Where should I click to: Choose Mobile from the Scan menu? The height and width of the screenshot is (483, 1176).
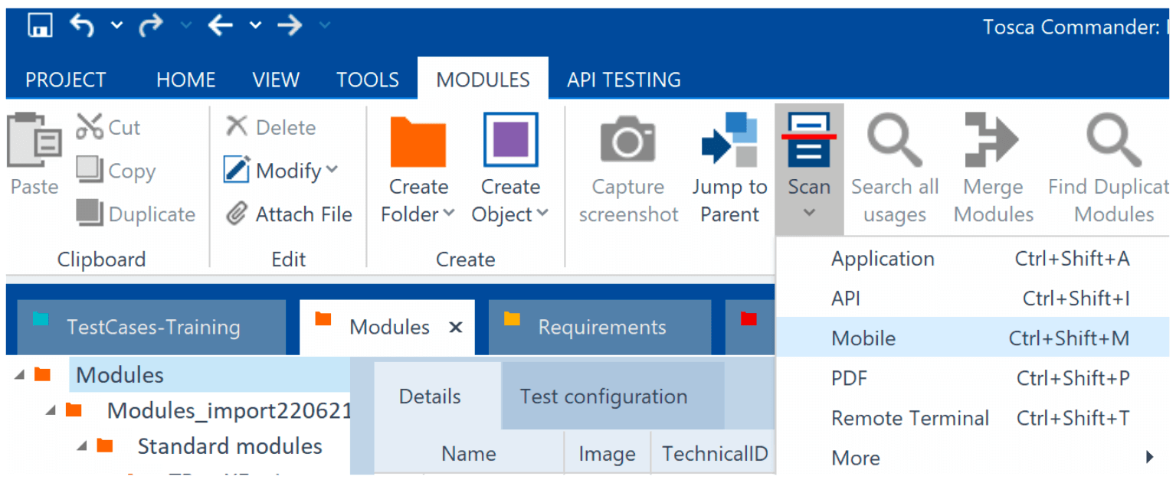[x=974, y=338]
